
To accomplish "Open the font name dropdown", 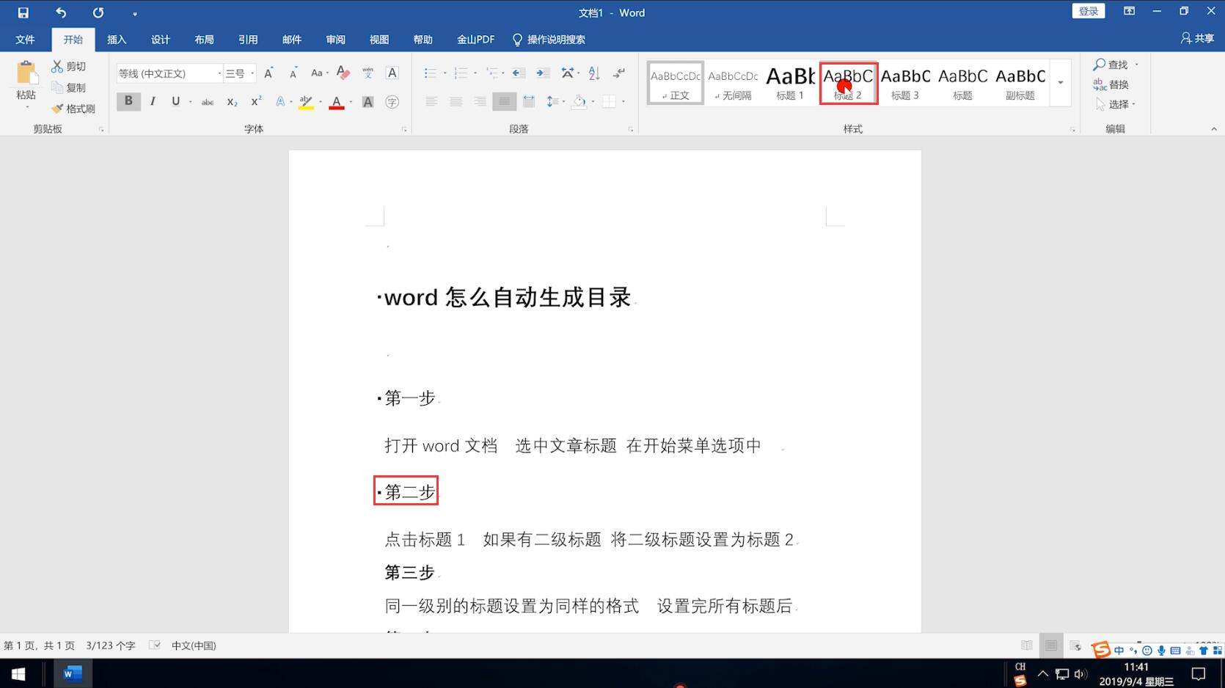I will (x=219, y=73).
